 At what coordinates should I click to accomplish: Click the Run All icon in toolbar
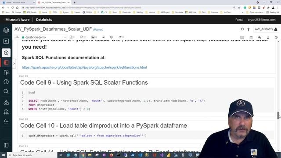pos(111,37)
